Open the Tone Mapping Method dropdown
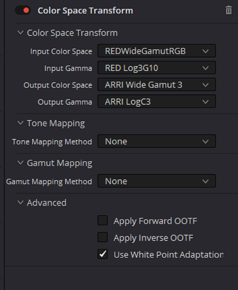The image size is (238, 290). click(157, 141)
